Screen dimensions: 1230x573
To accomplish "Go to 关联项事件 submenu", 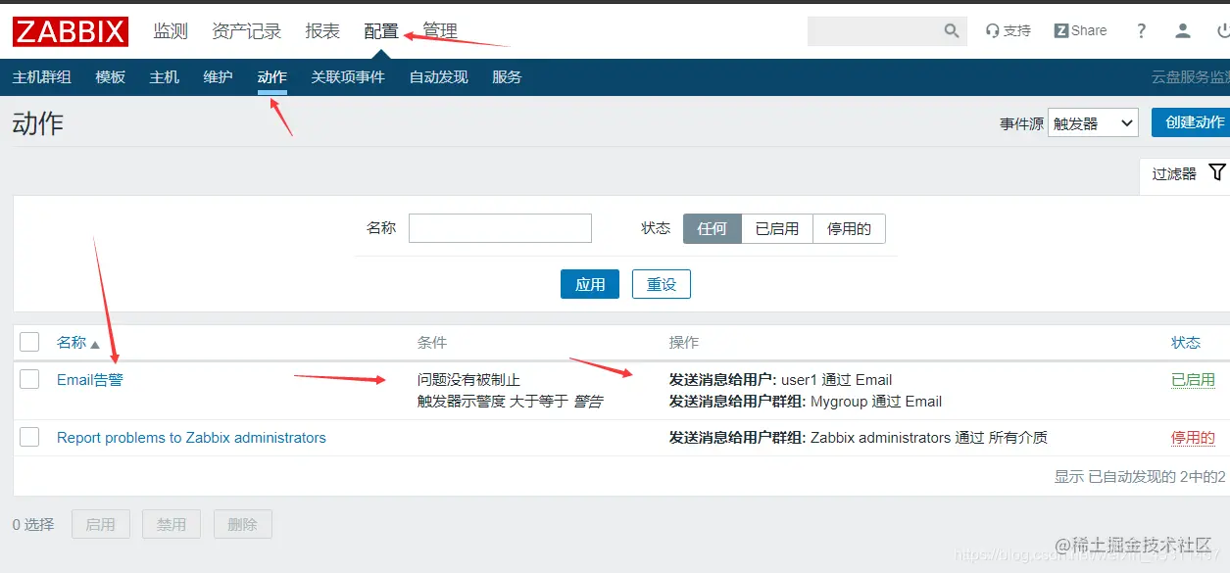I will pos(348,77).
